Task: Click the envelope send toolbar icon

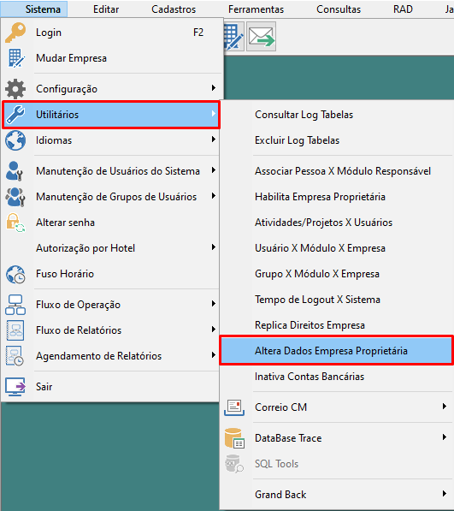Action: pos(262,36)
